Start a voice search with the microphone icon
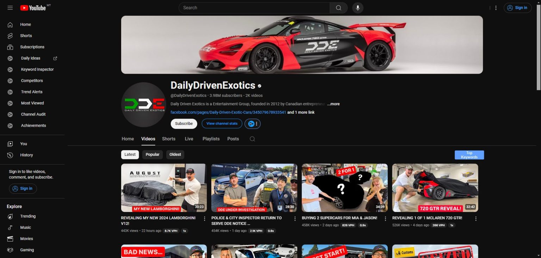The image size is (541, 258). tap(357, 7)
